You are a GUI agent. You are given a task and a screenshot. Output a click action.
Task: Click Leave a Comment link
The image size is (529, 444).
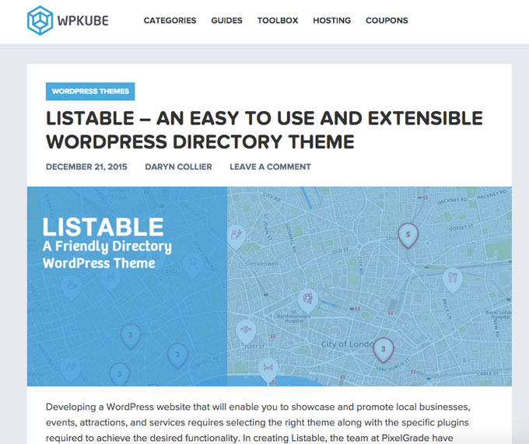coord(270,167)
